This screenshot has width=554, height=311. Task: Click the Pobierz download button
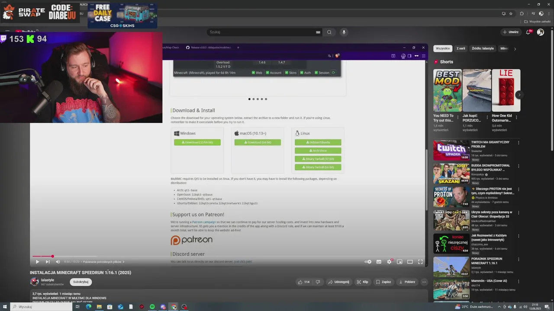click(x=407, y=282)
